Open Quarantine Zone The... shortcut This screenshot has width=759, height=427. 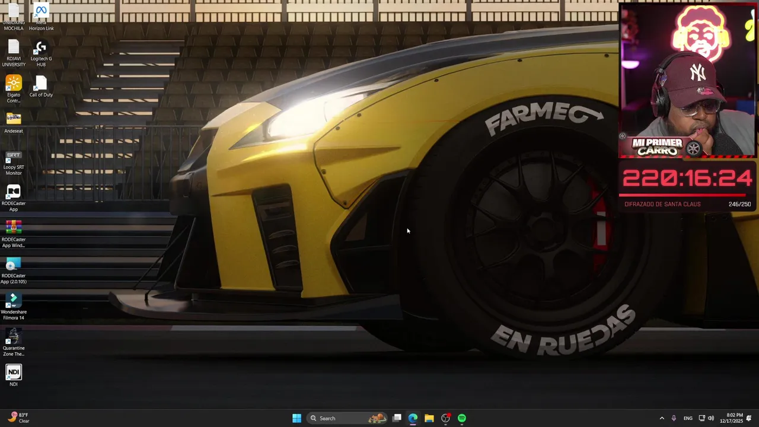(x=14, y=343)
